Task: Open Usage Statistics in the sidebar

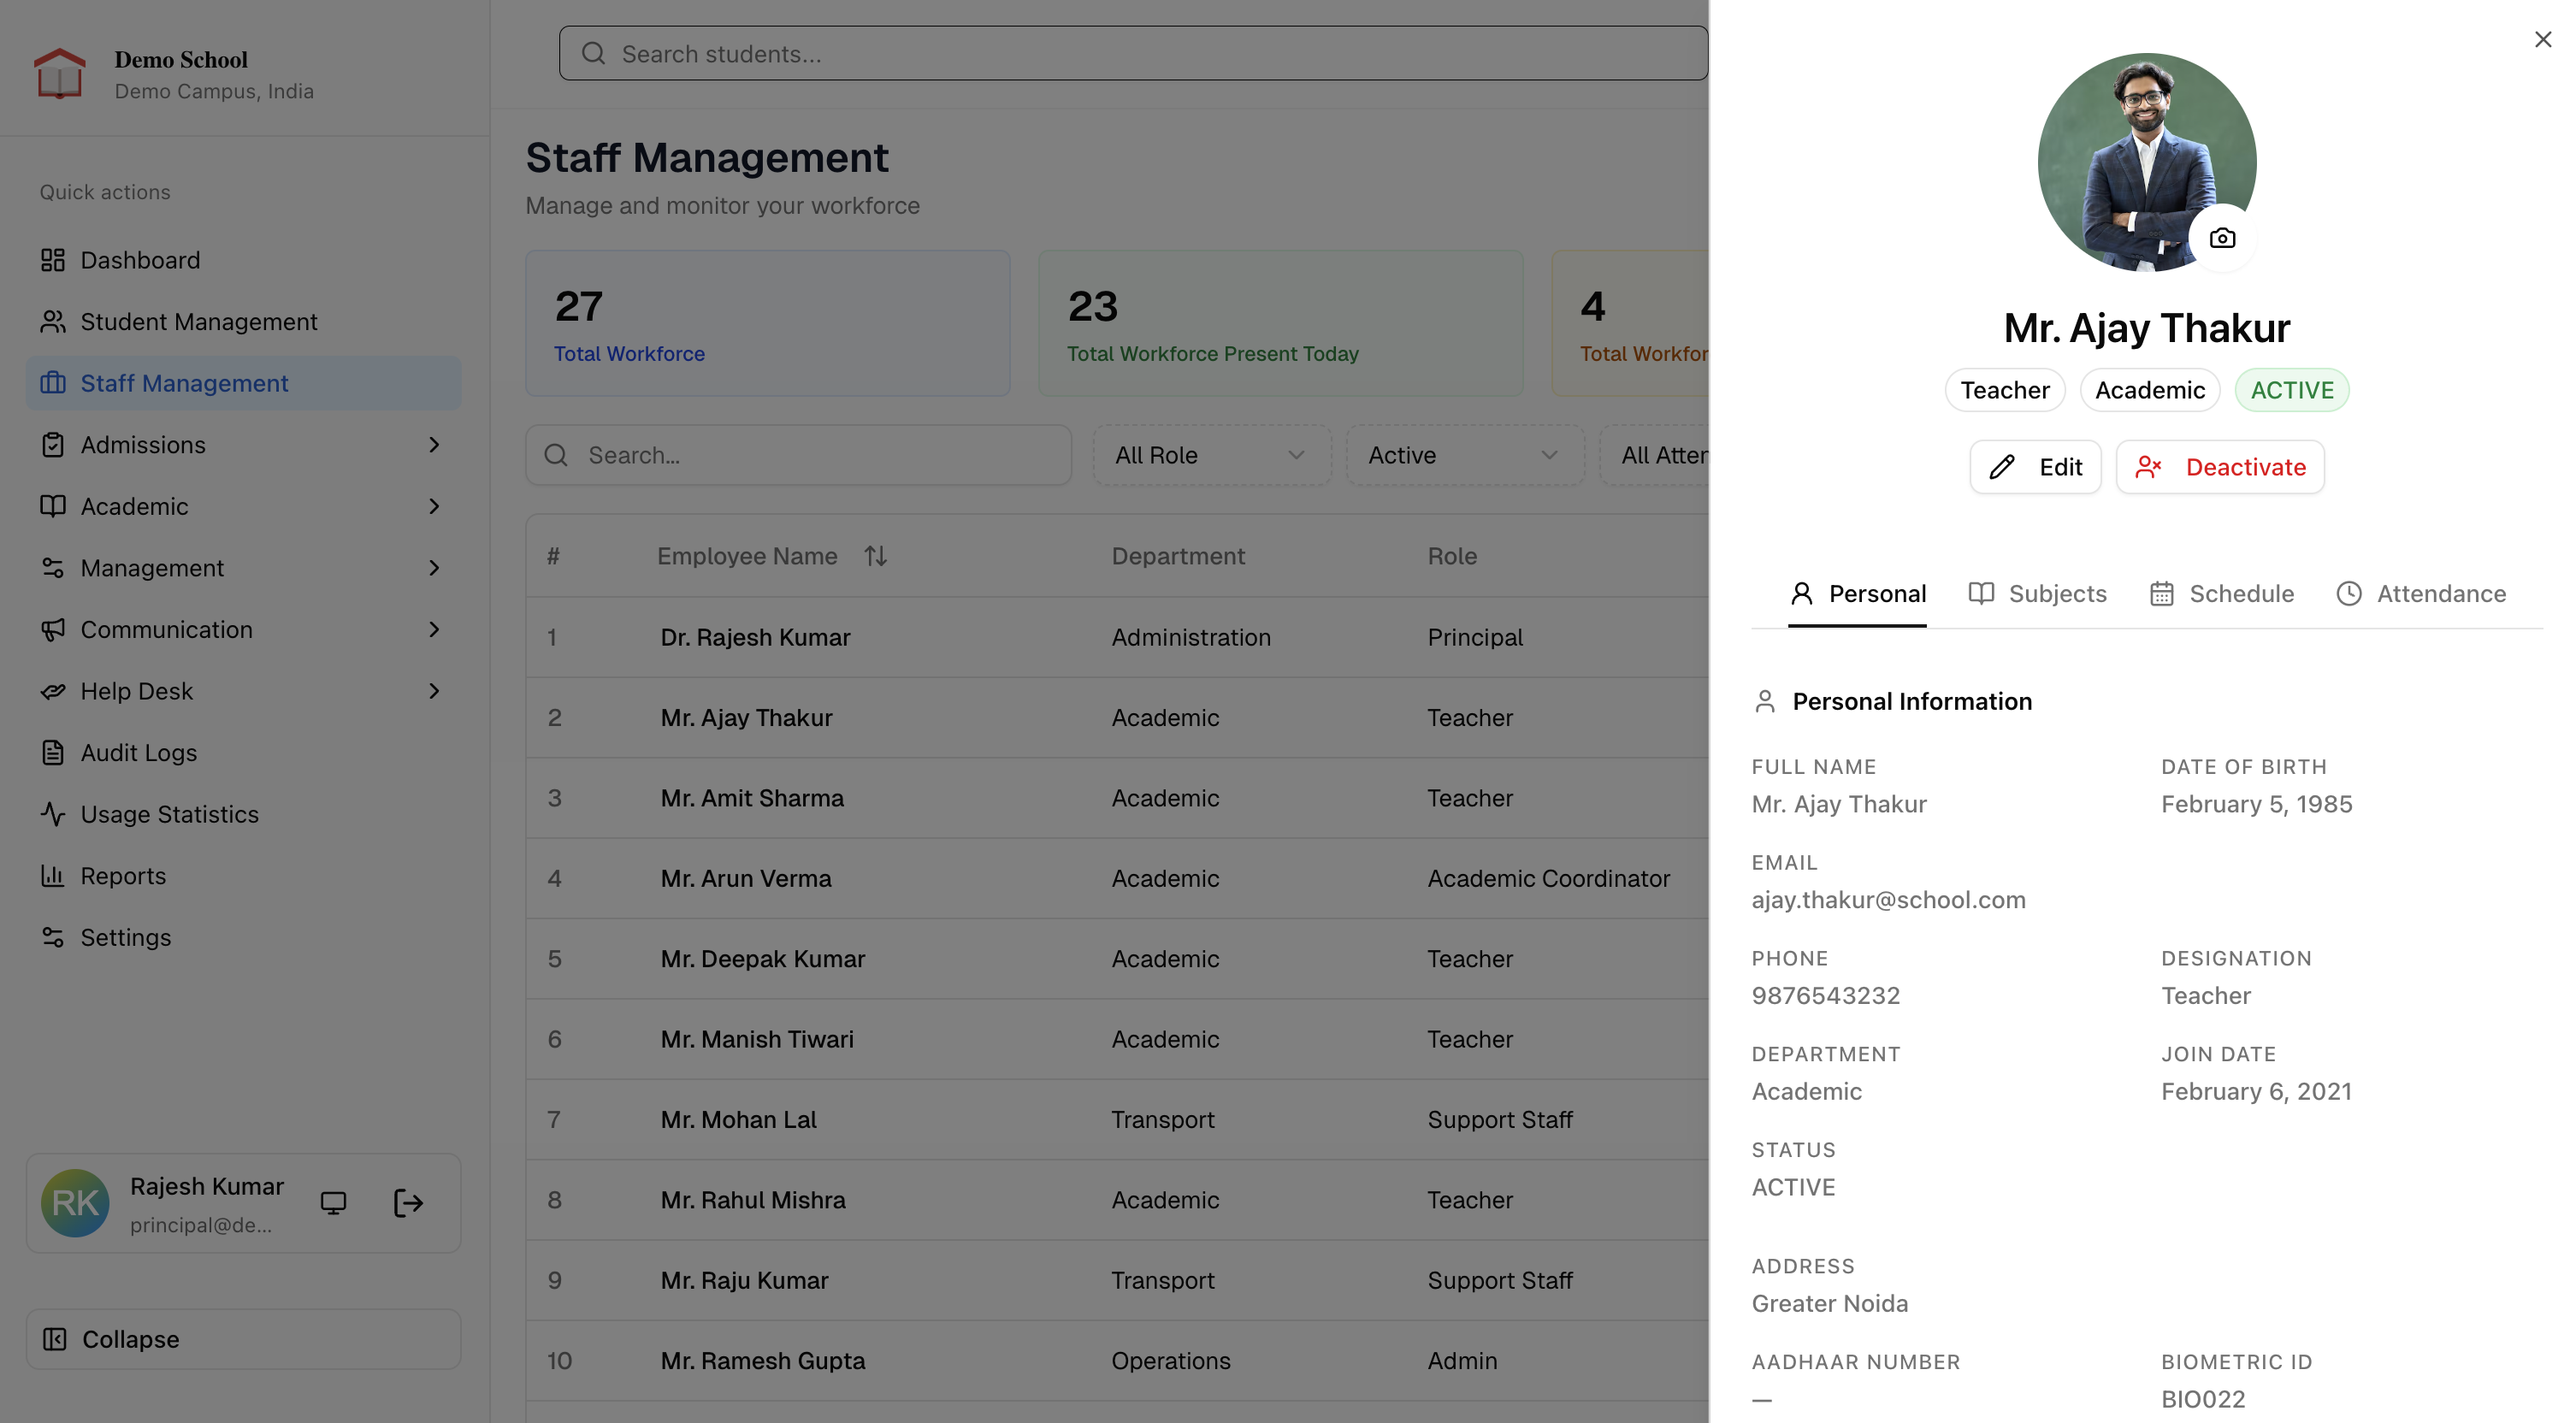Action: (169, 814)
